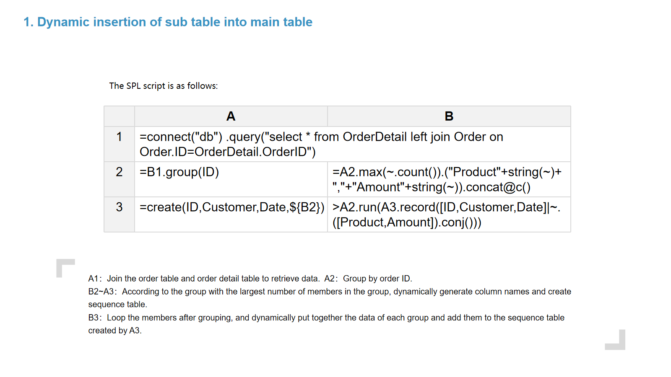Click the "Dynamic insertion of sub table" heading
Image resolution: width=671 pixels, height=377 pixels.
coord(168,22)
